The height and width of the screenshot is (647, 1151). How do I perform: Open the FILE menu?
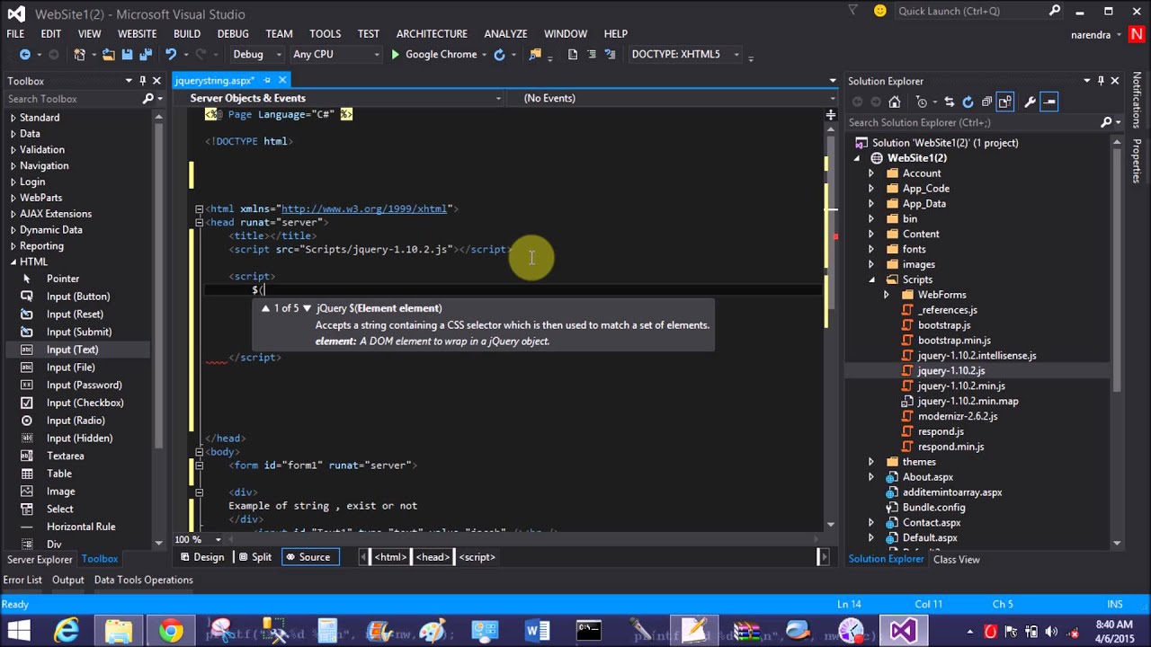15,33
